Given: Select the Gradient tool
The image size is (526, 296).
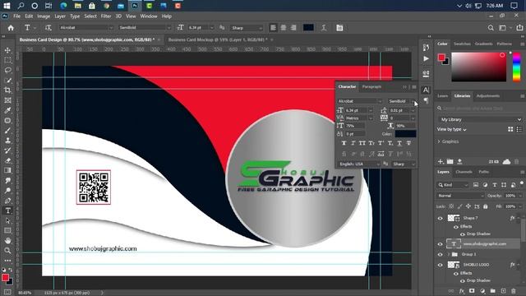Looking at the screenshot, I should (7, 170).
